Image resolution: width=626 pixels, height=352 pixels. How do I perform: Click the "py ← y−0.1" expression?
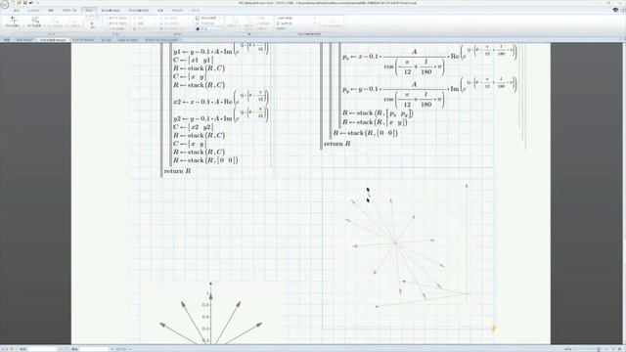429,93
